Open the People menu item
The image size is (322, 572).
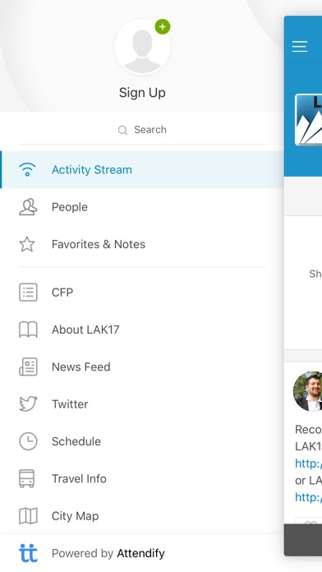click(x=142, y=207)
